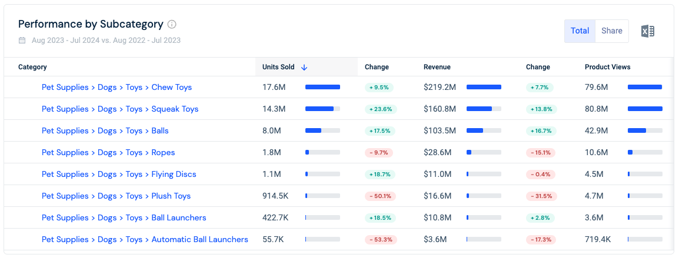Open the Flying Discs subcategory link
The width and height of the screenshot is (679, 258).
click(119, 174)
